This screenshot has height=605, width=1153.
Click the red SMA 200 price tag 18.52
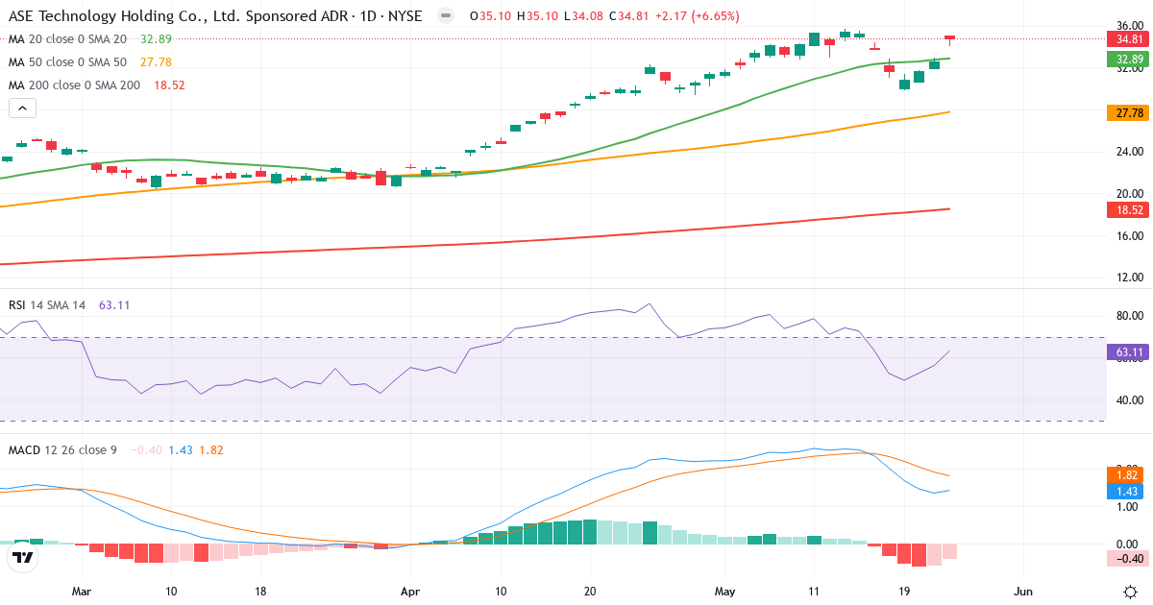pos(1128,209)
